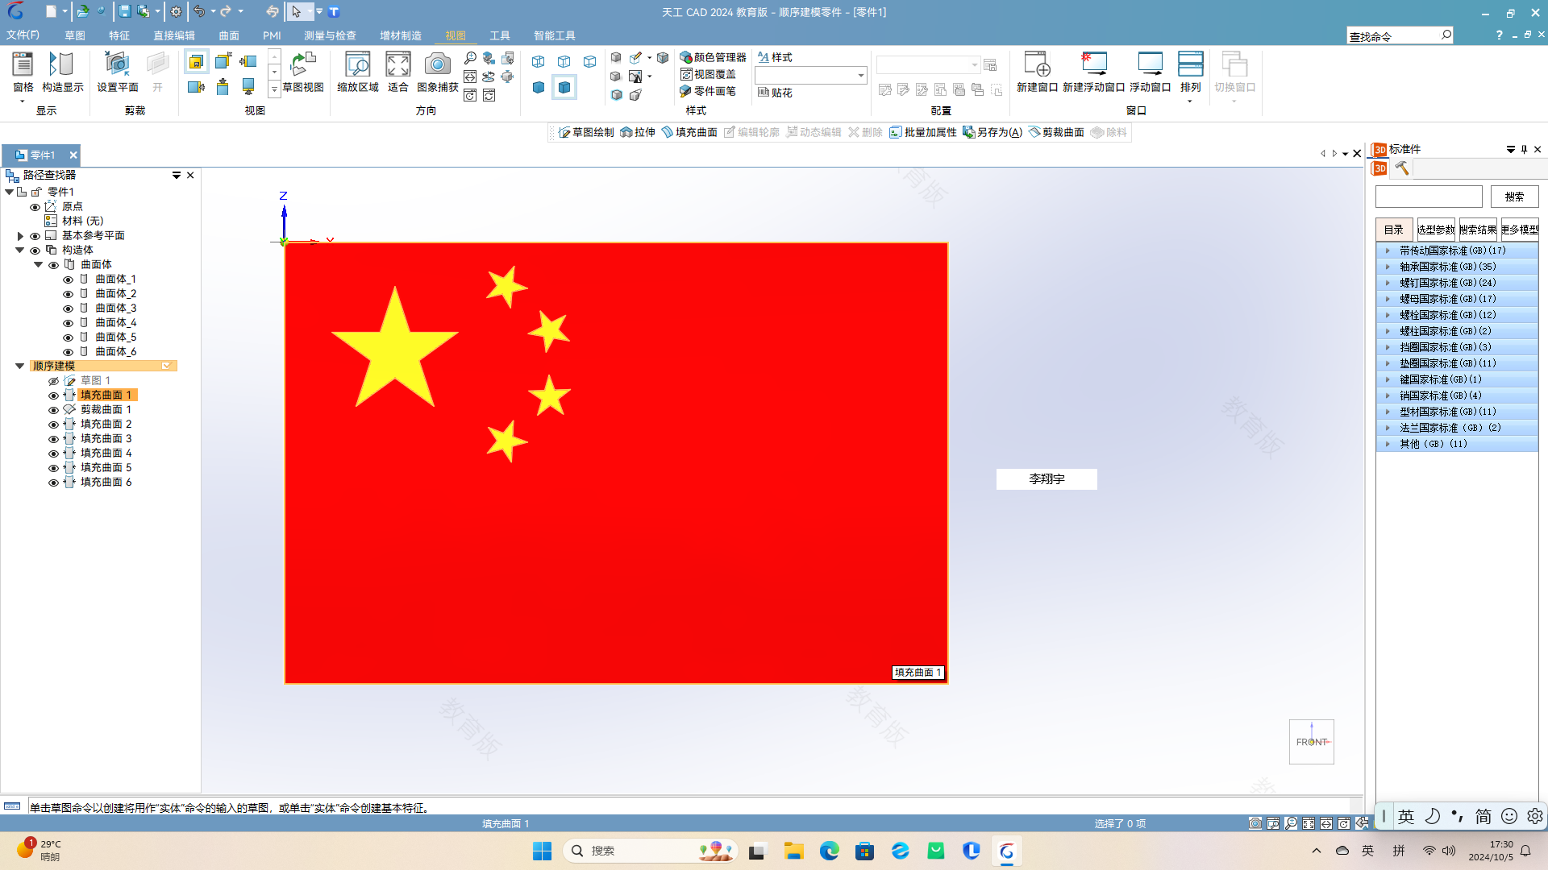Screen dimensions: 1548x870
Task: Click the FRONT view orientation cube
Action: 1312,742
